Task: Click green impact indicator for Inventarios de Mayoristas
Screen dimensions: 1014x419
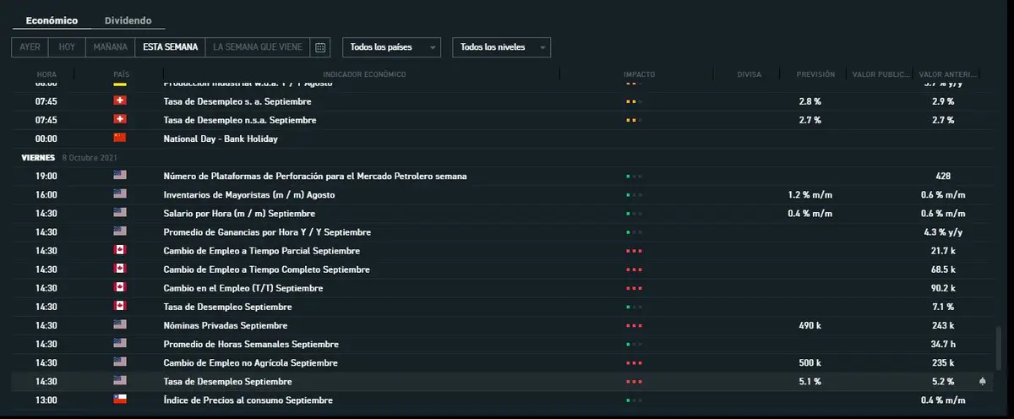Action: pos(634,195)
